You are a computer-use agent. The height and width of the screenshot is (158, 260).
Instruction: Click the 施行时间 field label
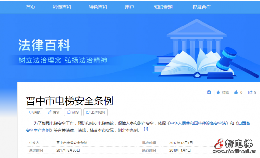(149, 150)
